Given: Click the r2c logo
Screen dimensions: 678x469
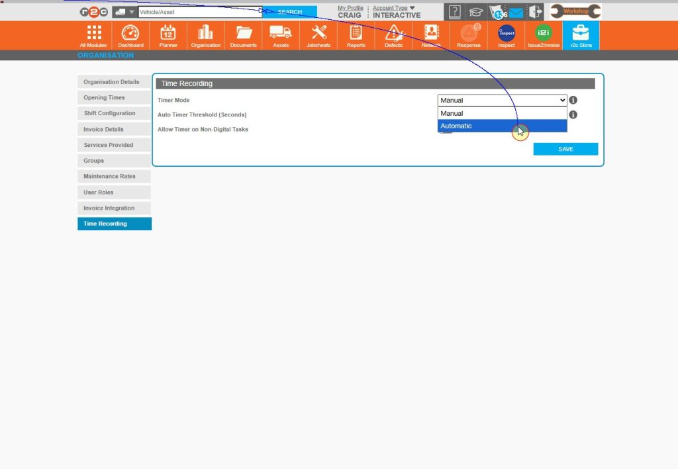Looking at the screenshot, I should click(x=94, y=12).
